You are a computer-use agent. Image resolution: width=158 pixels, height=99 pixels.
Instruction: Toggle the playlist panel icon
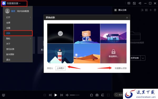pyautogui.click(x=103, y=95)
